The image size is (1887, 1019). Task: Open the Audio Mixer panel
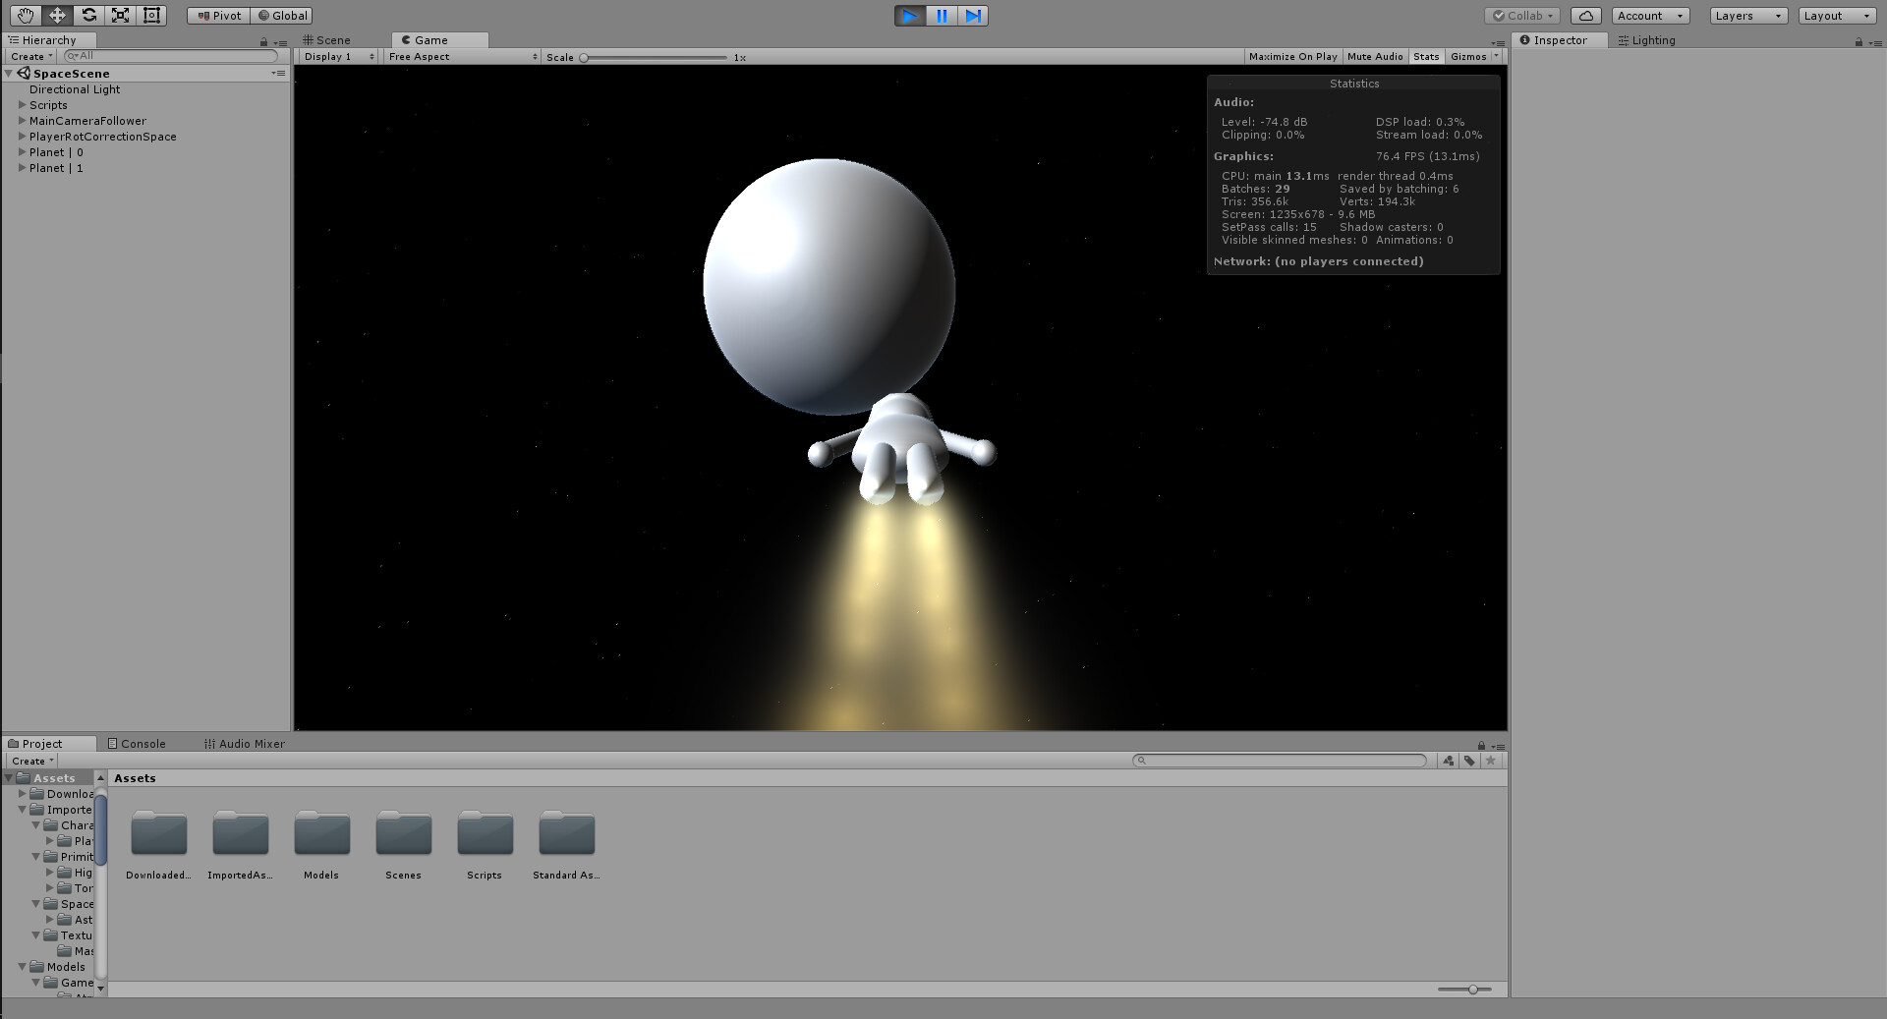[244, 743]
